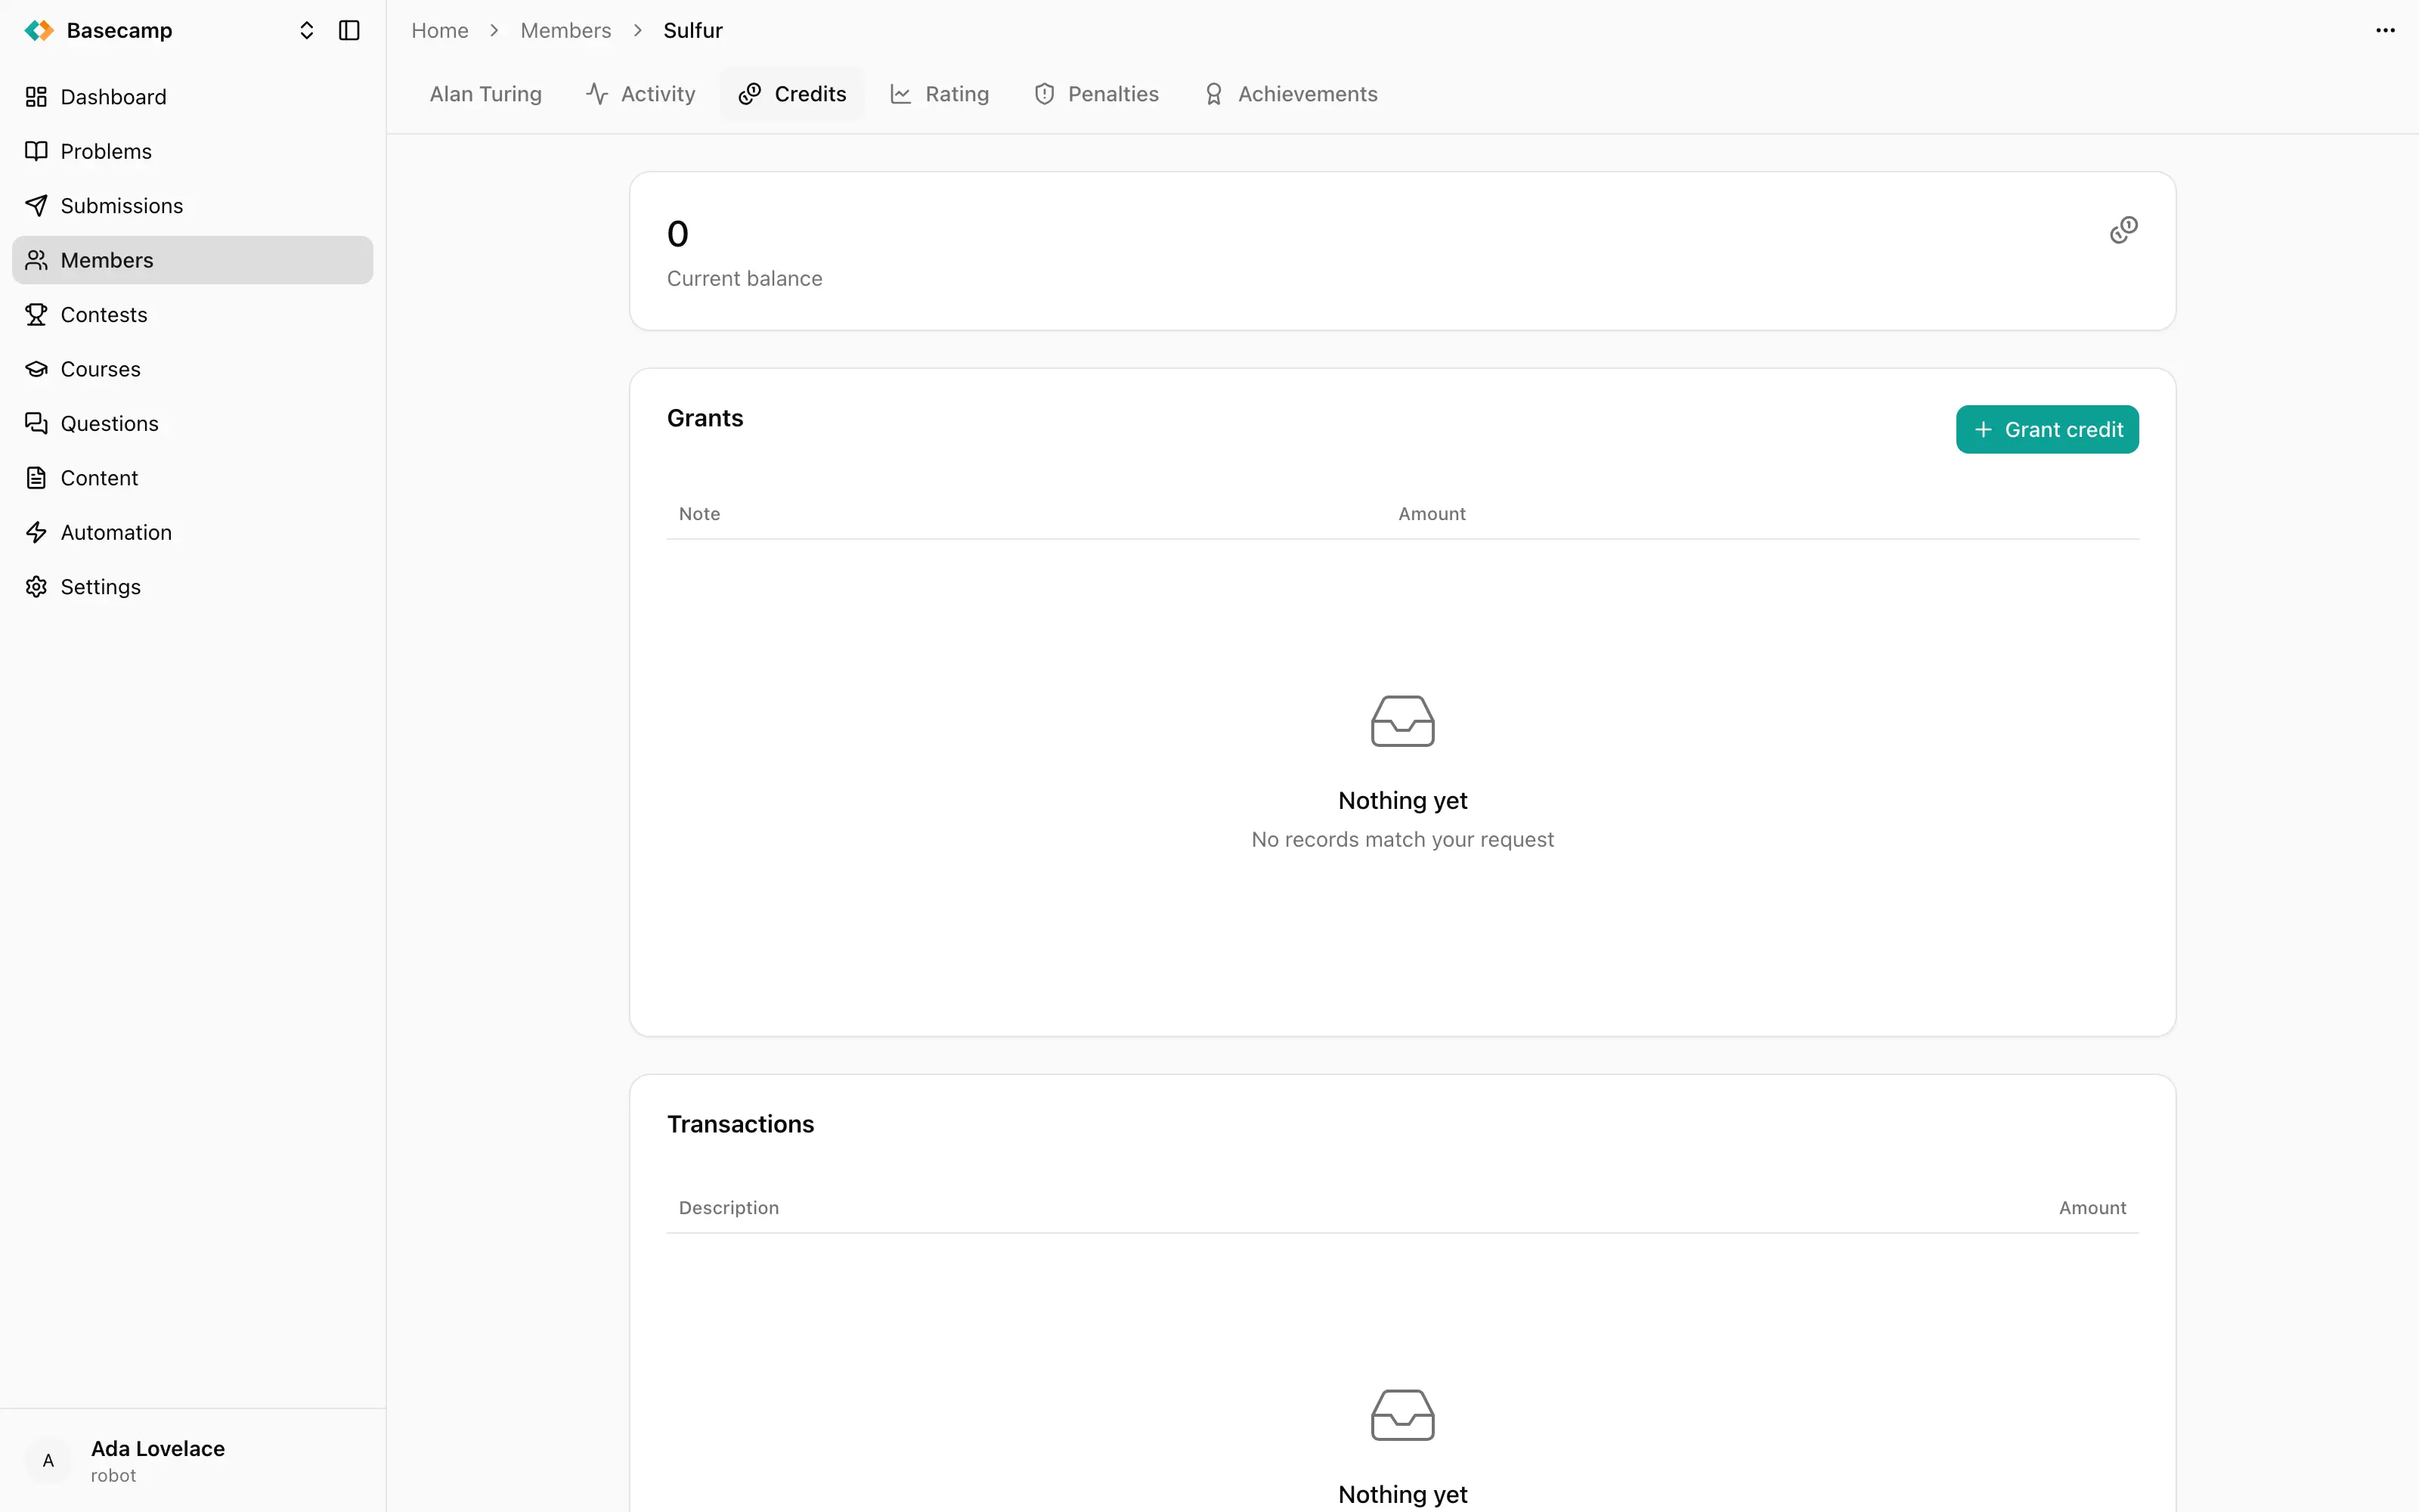The width and height of the screenshot is (2419, 1512).
Task: Click the Basecamp logo icon
Action: (39, 31)
